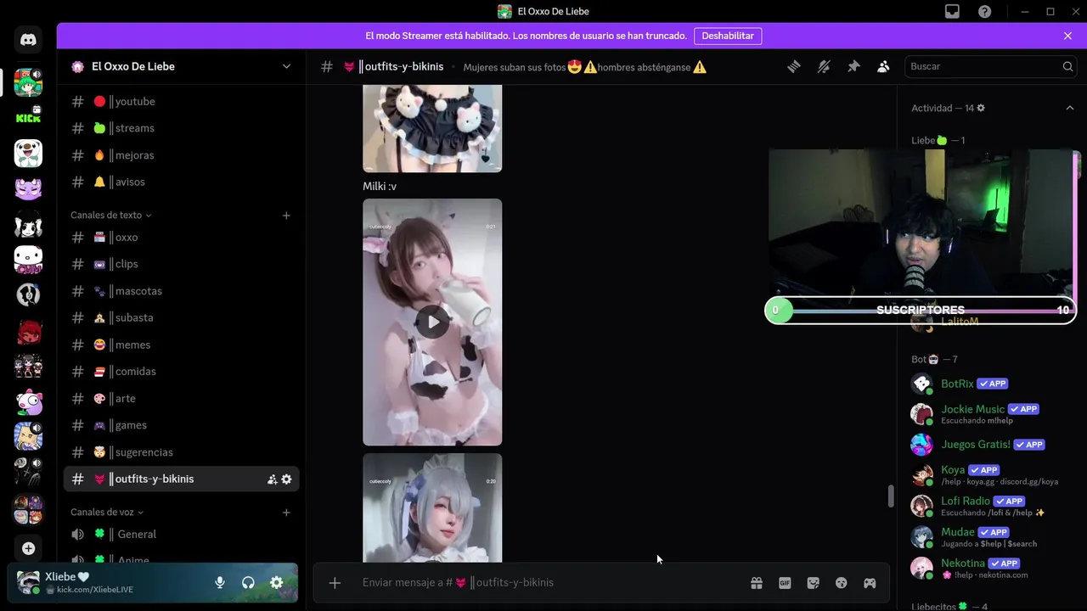1087x611 pixels.
Task: Toggle the member list icon
Action: pyautogui.click(x=883, y=66)
